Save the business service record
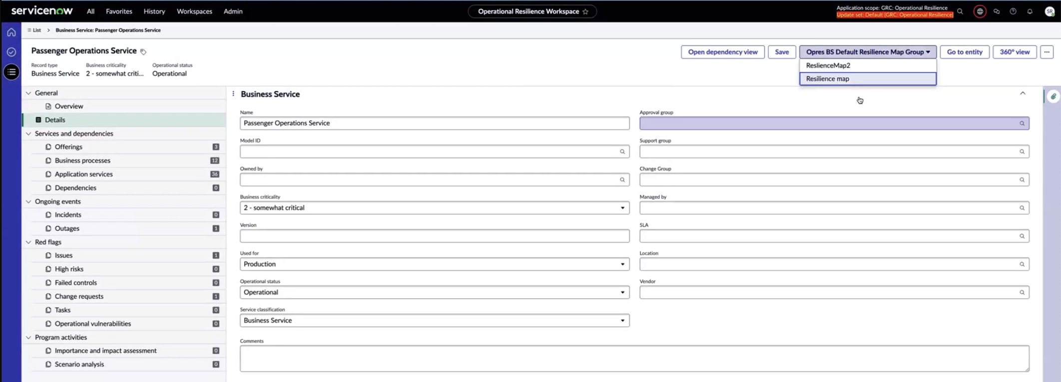The image size is (1061, 382). coord(782,52)
